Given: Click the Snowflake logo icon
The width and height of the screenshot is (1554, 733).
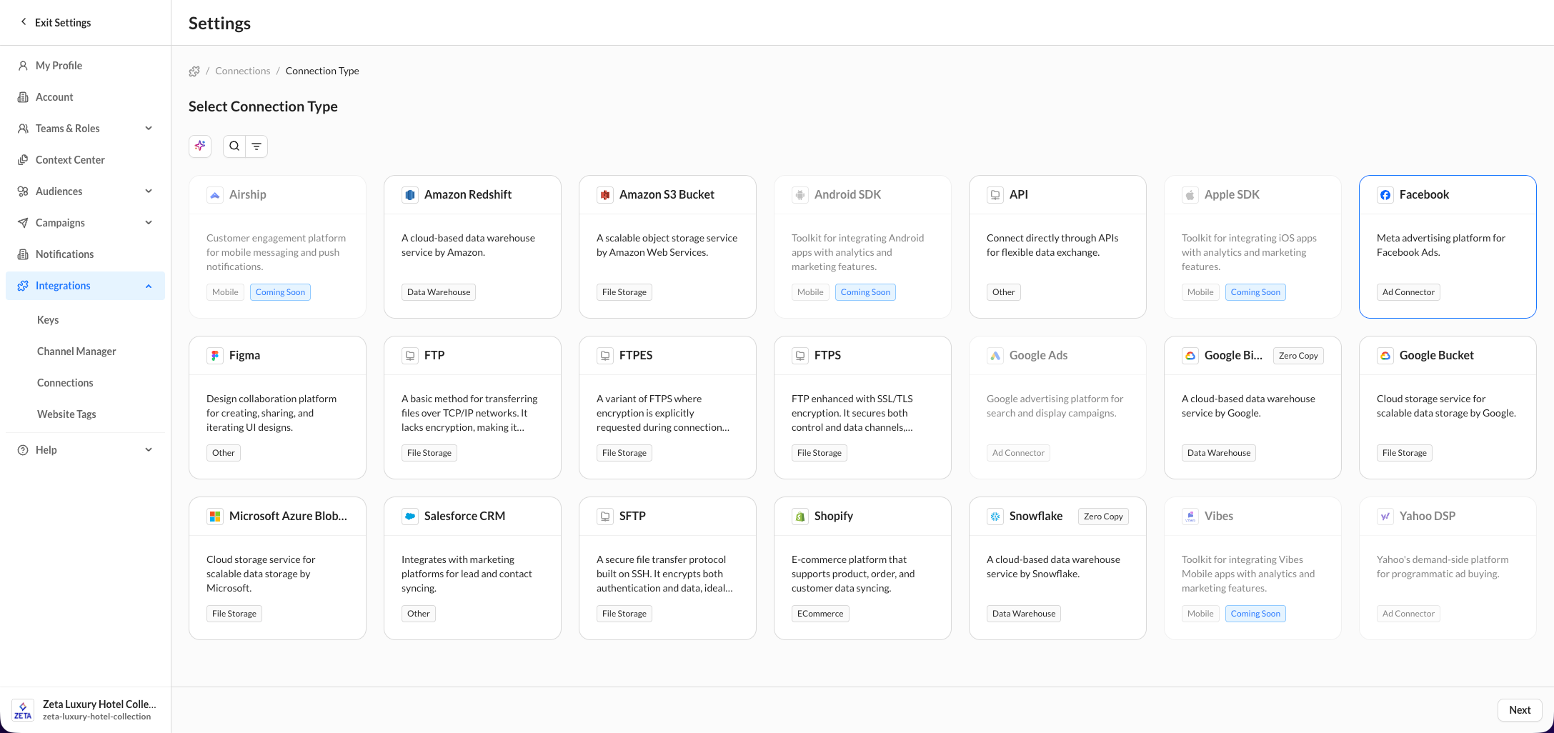Looking at the screenshot, I should (x=995, y=516).
